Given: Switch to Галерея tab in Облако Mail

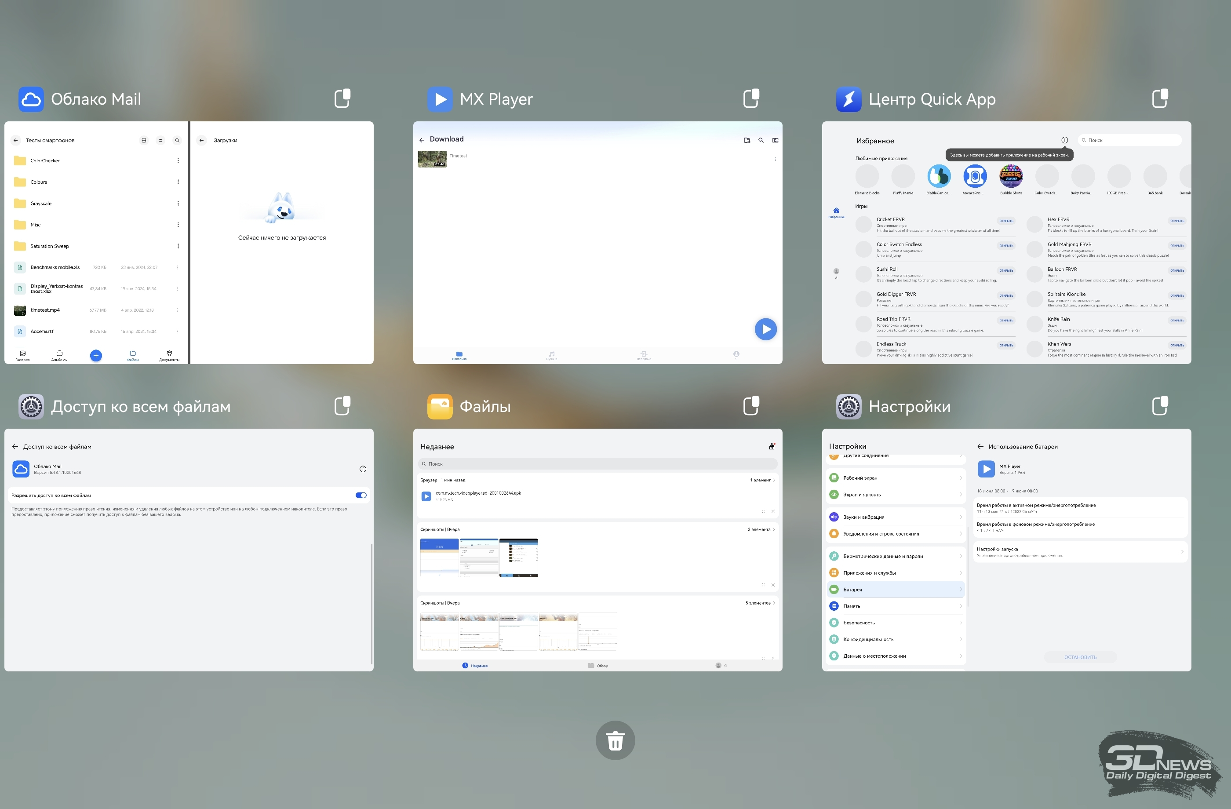Looking at the screenshot, I should [x=22, y=355].
